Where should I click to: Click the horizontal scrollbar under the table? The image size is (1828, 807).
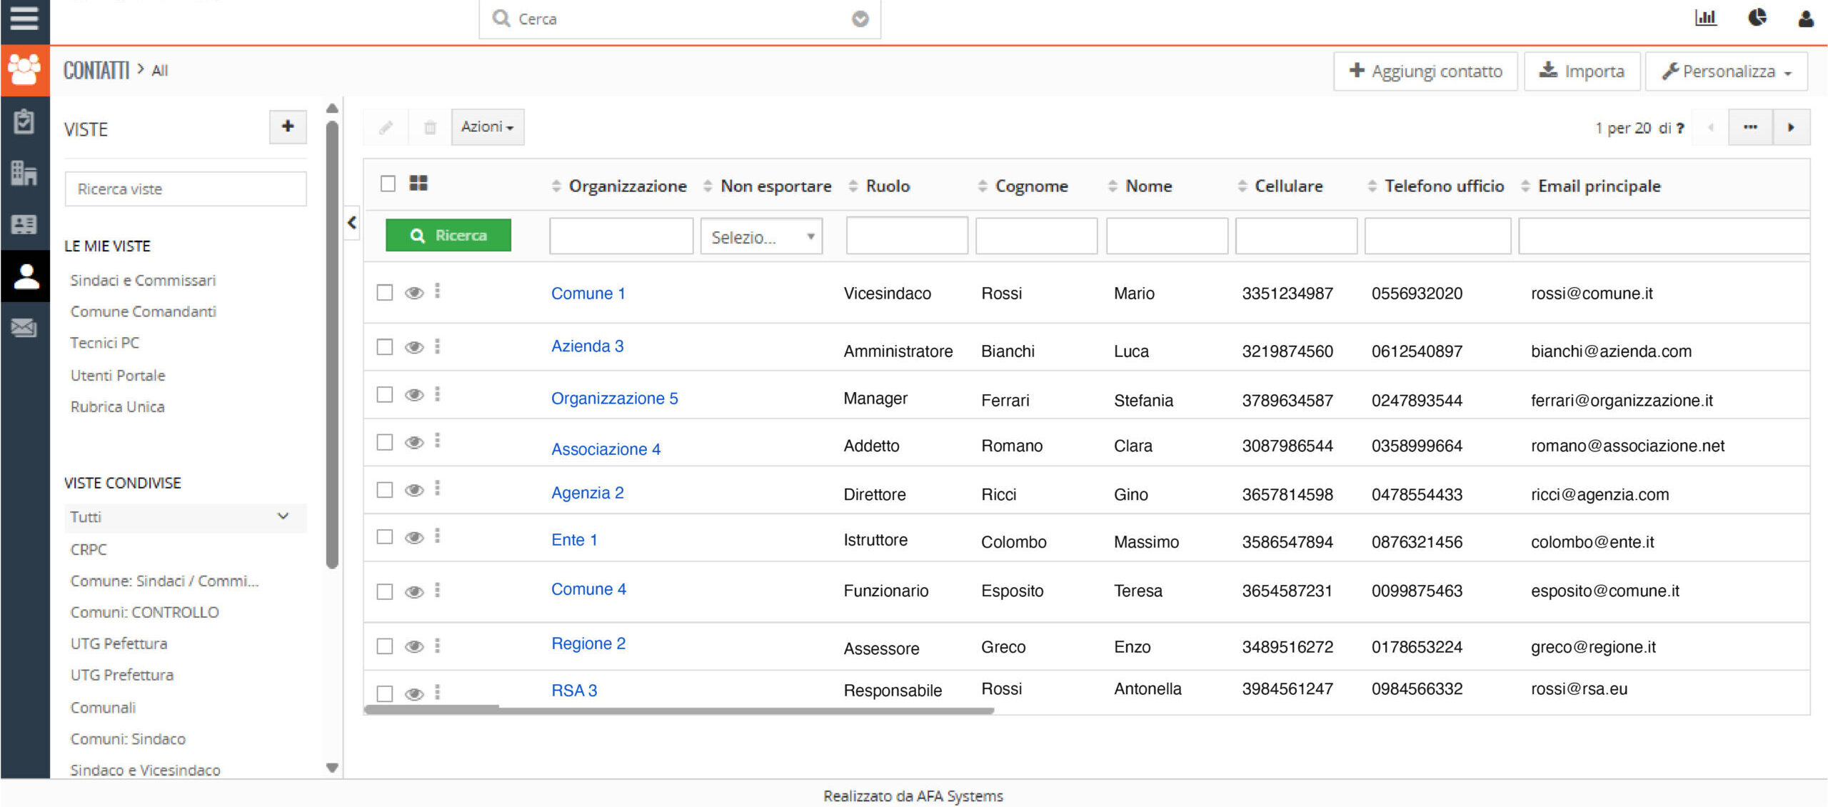tap(678, 711)
